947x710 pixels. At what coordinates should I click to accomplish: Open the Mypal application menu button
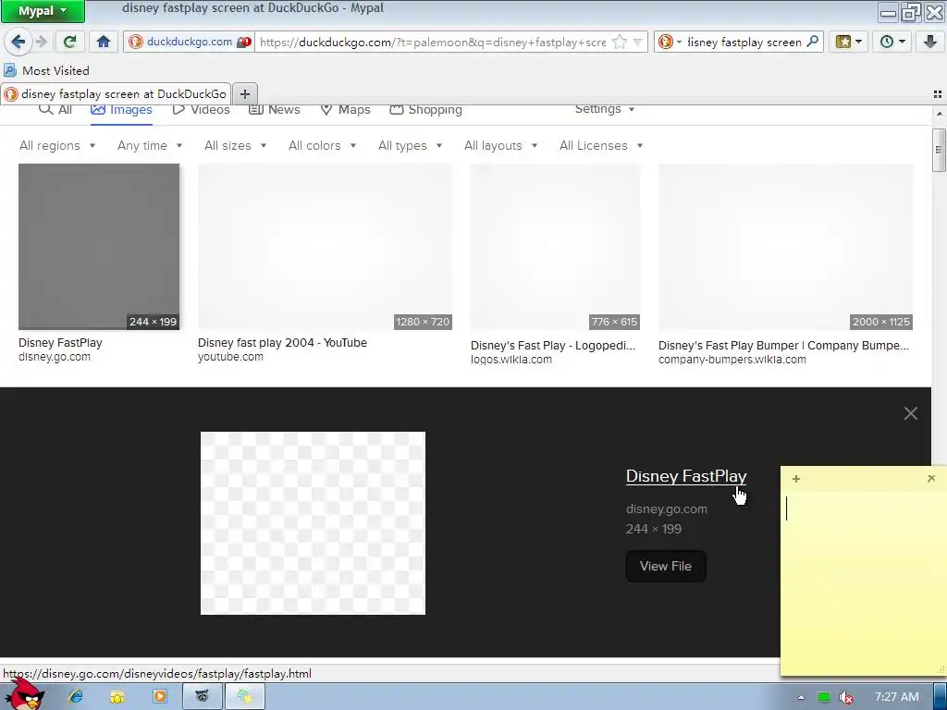click(43, 11)
